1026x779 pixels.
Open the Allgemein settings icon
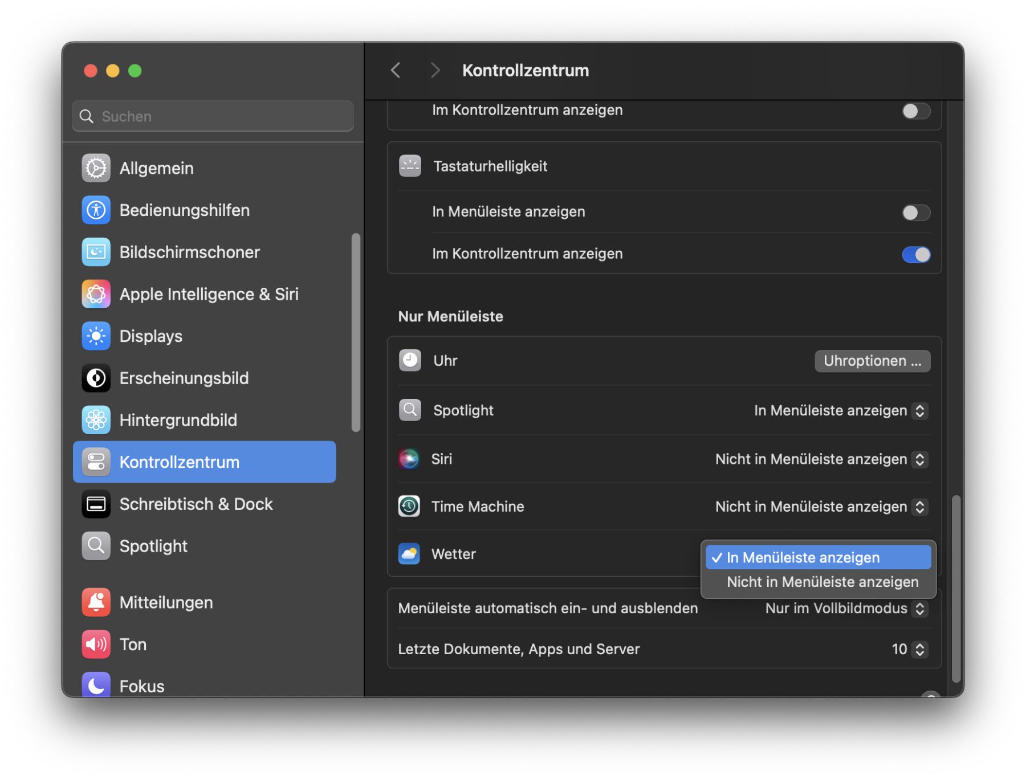tap(96, 168)
